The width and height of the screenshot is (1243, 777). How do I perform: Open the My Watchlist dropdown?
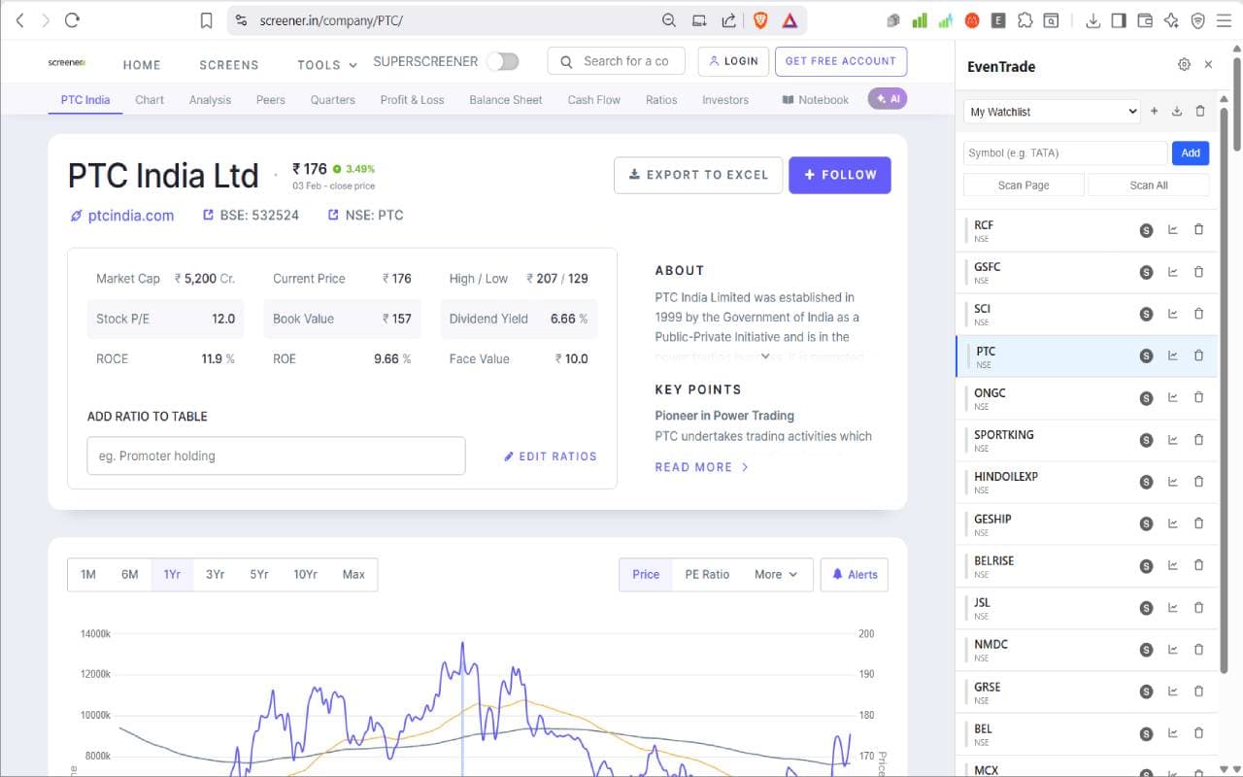click(1052, 112)
